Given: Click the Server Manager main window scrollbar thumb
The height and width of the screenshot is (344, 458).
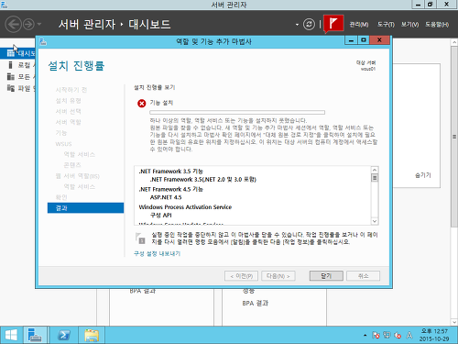Looking at the screenshot, I should click(x=454, y=137).
